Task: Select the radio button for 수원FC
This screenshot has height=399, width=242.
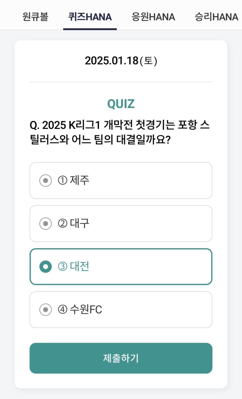Action: click(46, 310)
